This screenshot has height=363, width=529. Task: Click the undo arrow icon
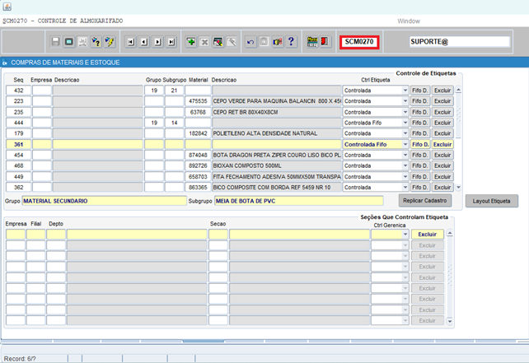pyautogui.click(x=250, y=42)
